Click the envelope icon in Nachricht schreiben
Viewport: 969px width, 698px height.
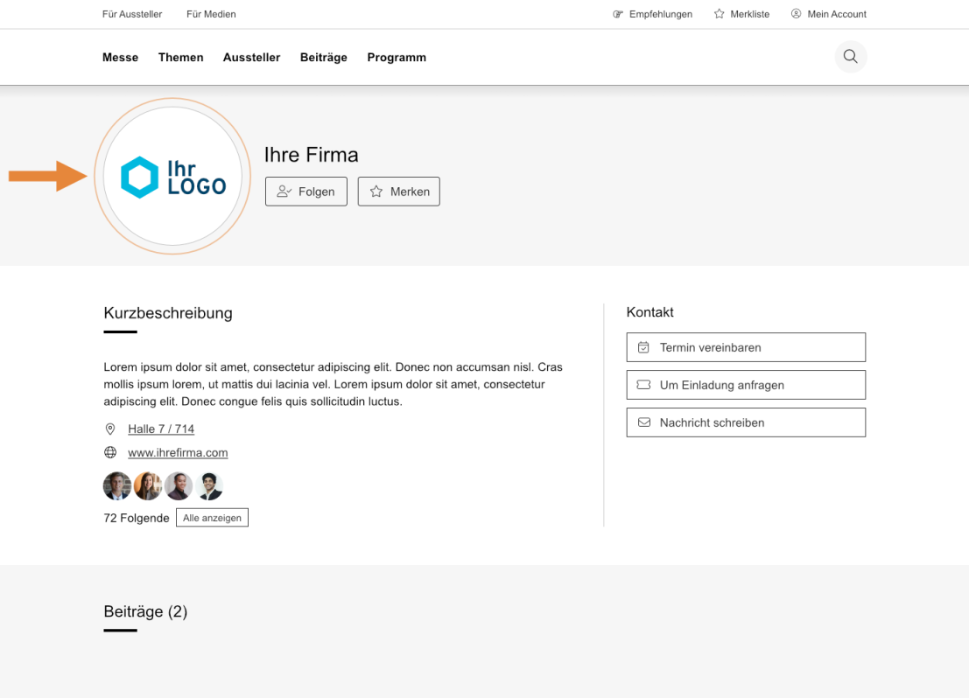642,422
